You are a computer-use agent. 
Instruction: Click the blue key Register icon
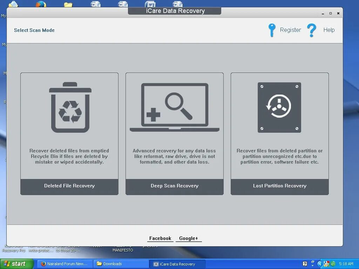[272, 30]
